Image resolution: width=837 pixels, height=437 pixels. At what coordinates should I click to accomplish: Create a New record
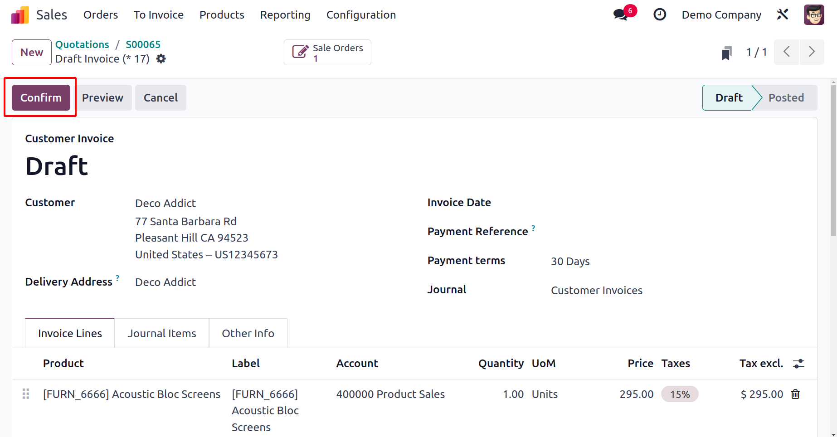(x=32, y=53)
